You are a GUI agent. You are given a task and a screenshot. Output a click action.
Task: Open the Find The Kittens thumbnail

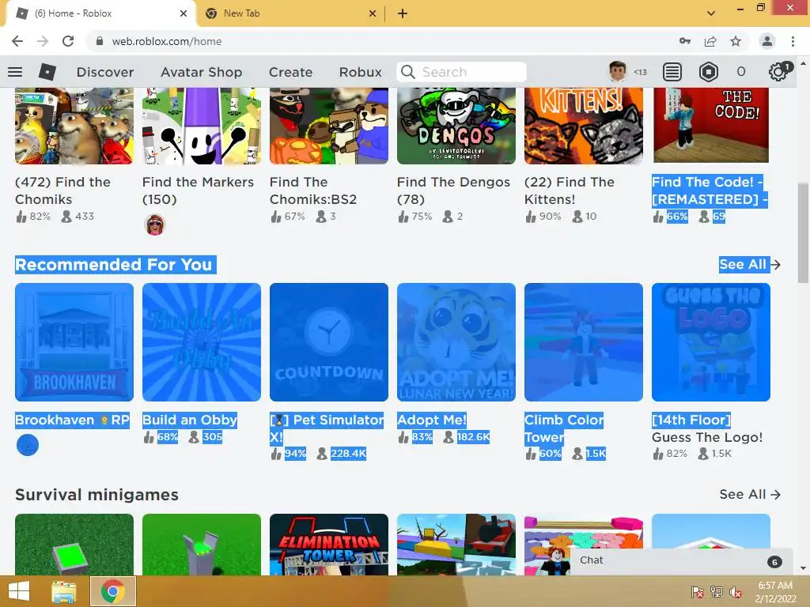584,126
